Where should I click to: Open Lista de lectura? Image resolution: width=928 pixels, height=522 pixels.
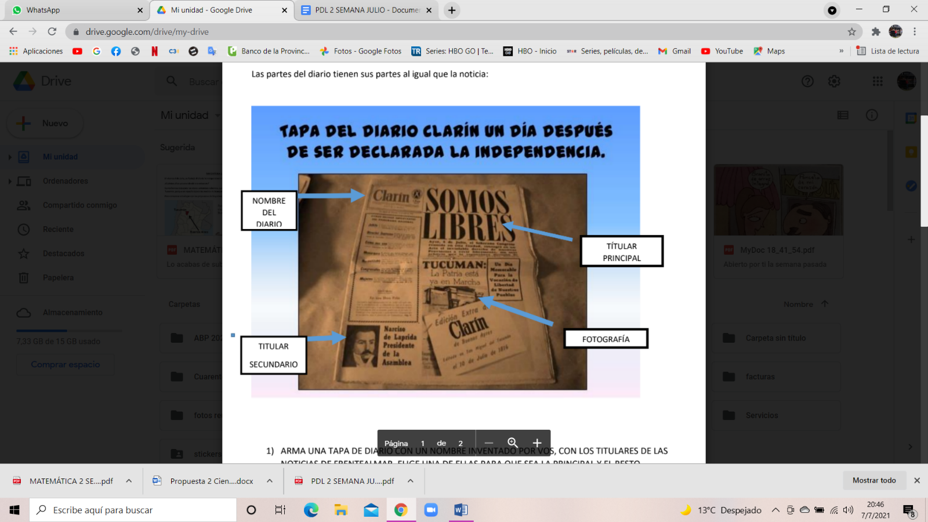pyautogui.click(x=888, y=51)
